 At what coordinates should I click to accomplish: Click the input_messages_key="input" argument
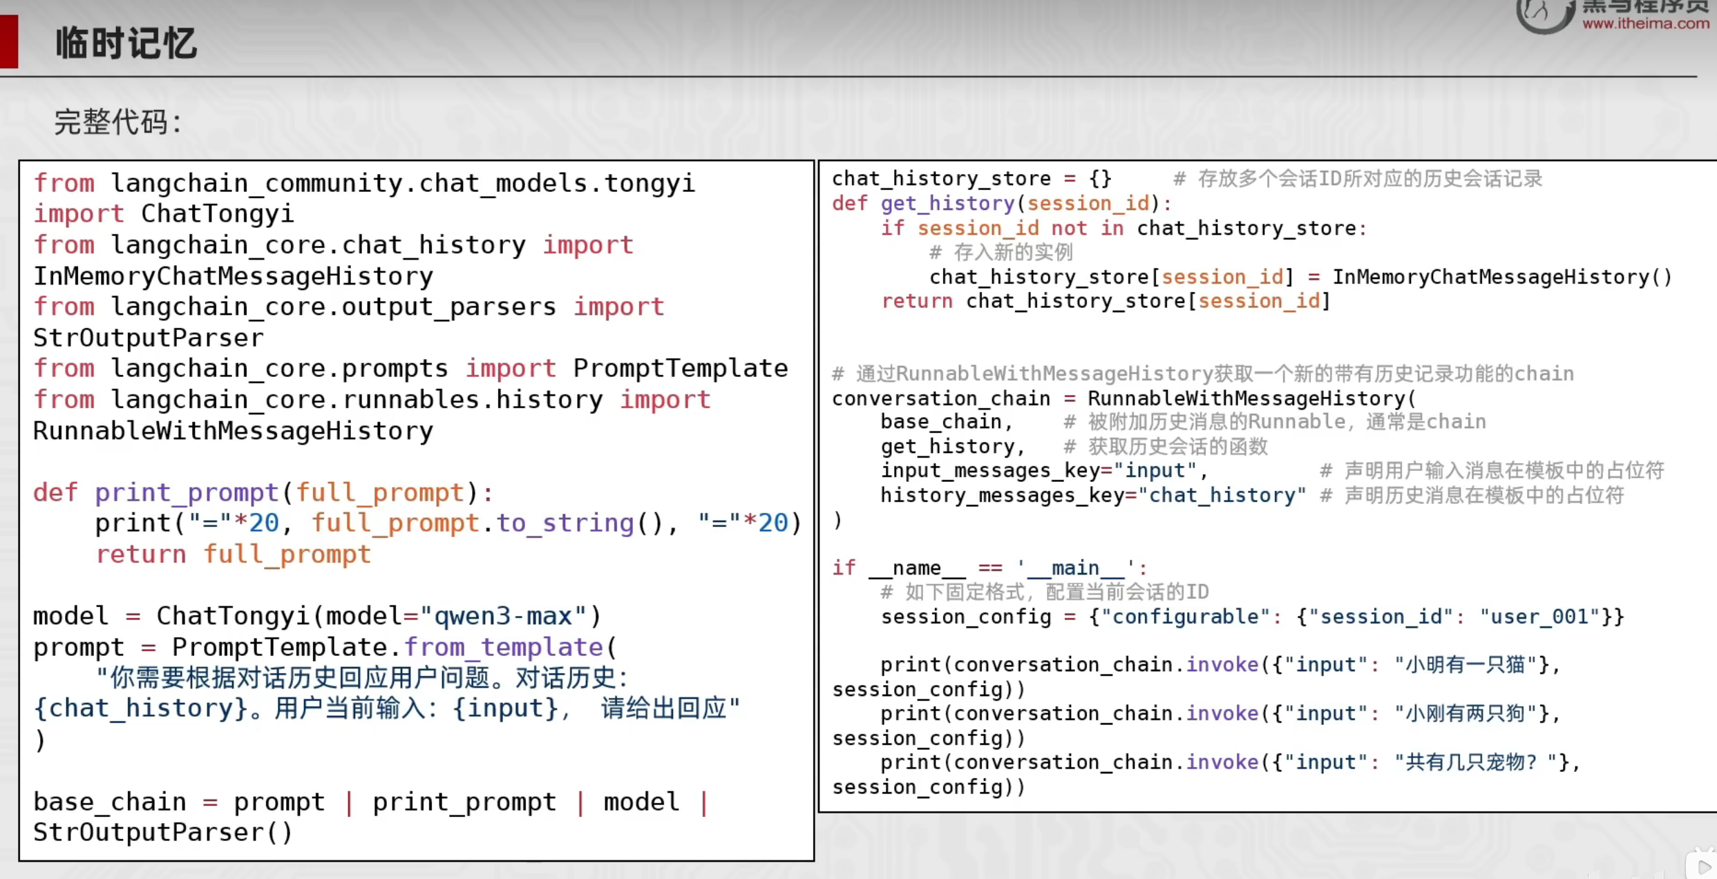[x=1043, y=471]
